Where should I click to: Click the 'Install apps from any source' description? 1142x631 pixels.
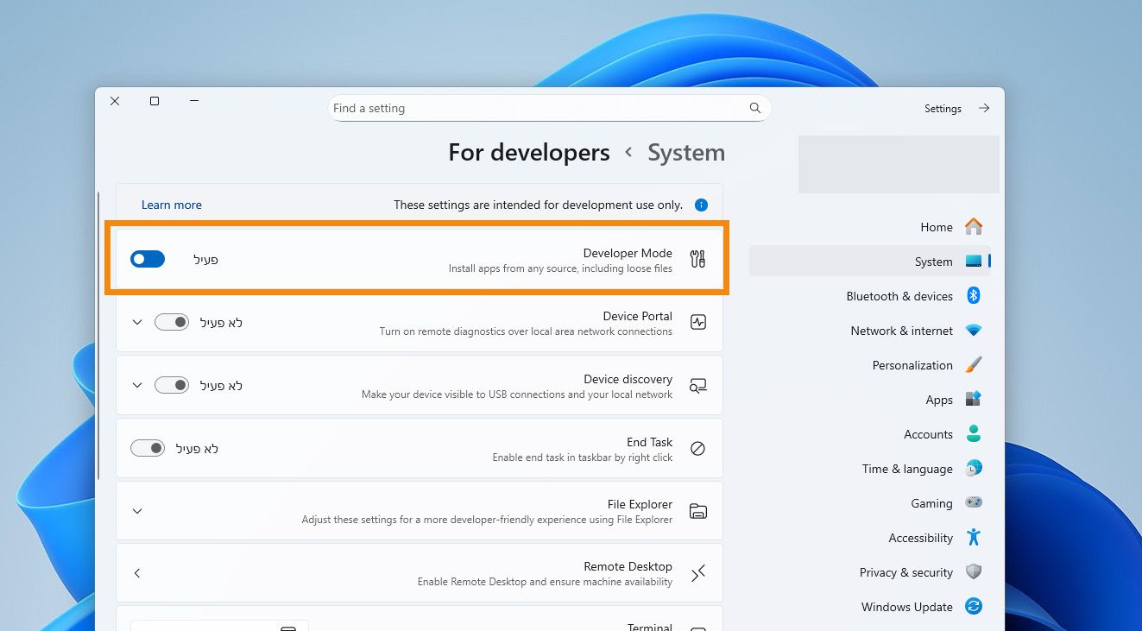560,268
